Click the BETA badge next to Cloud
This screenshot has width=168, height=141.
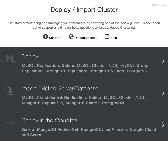coord(74,120)
